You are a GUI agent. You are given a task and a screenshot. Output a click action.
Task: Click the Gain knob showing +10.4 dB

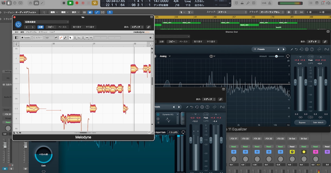pyautogui.click(x=43, y=155)
